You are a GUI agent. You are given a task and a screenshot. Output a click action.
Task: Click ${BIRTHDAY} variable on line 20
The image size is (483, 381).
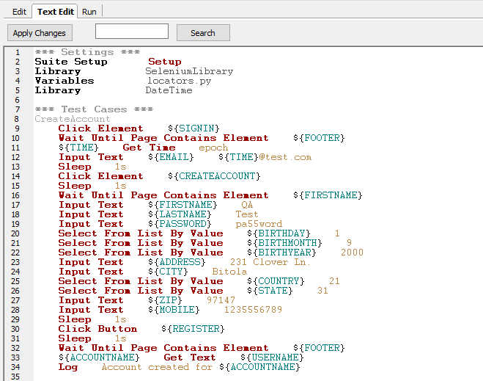pyautogui.click(x=279, y=233)
